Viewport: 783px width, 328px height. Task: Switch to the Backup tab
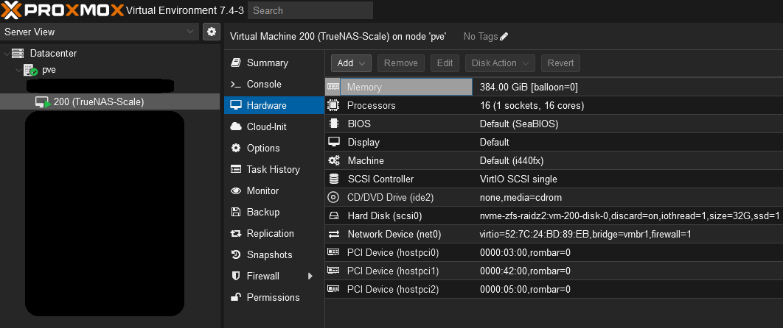274,212
